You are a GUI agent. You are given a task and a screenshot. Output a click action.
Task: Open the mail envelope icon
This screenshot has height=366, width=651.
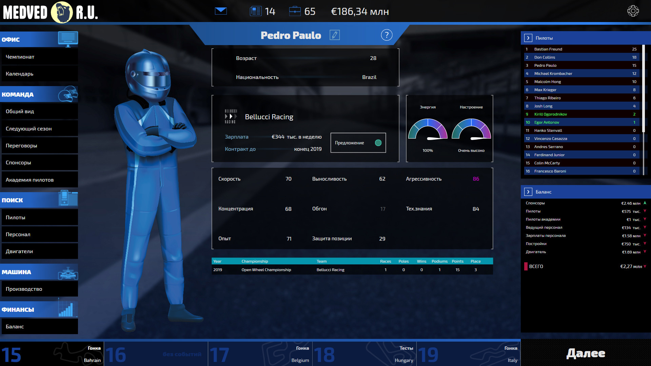[221, 11]
